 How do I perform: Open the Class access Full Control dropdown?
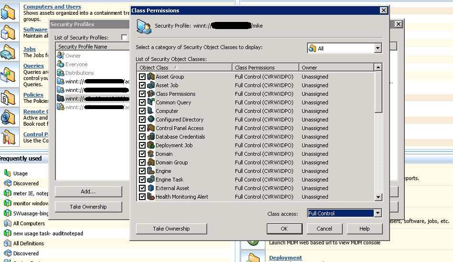tap(378, 213)
